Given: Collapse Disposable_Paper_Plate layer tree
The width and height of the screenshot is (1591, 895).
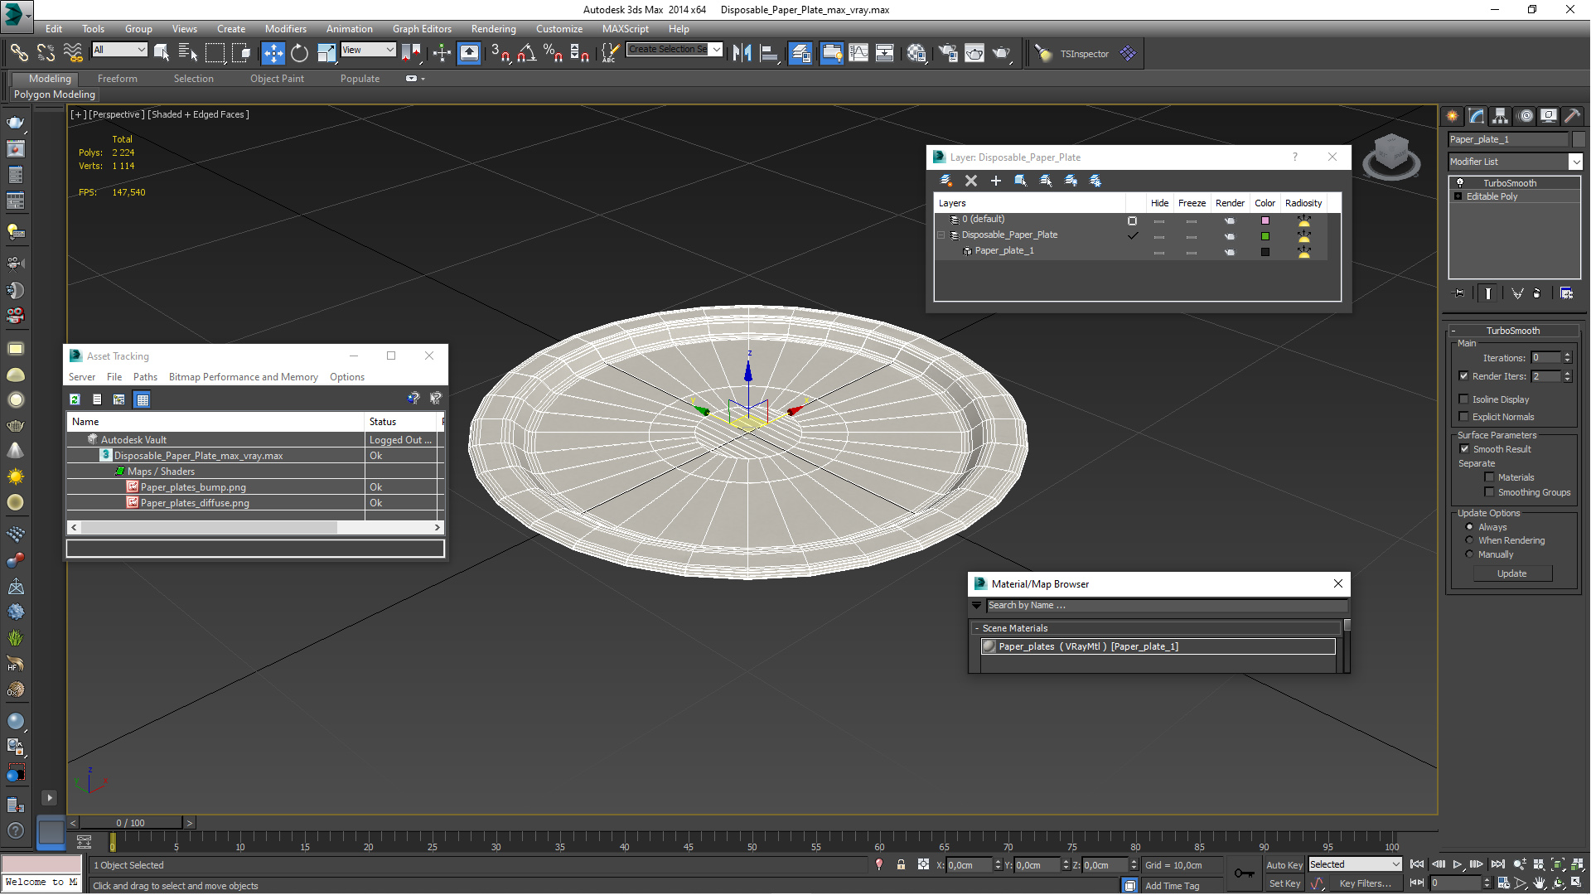Looking at the screenshot, I should click(941, 235).
